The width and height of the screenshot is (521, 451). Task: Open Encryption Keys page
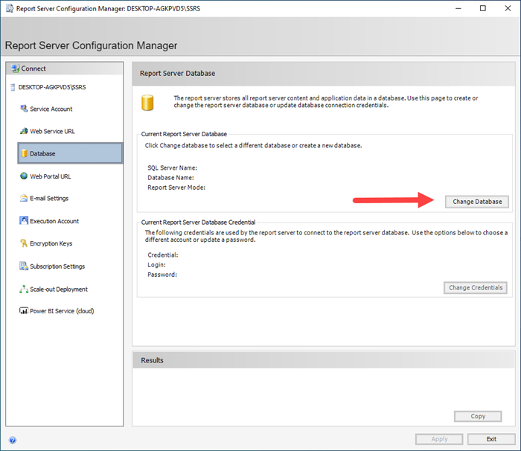pos(51,243)
